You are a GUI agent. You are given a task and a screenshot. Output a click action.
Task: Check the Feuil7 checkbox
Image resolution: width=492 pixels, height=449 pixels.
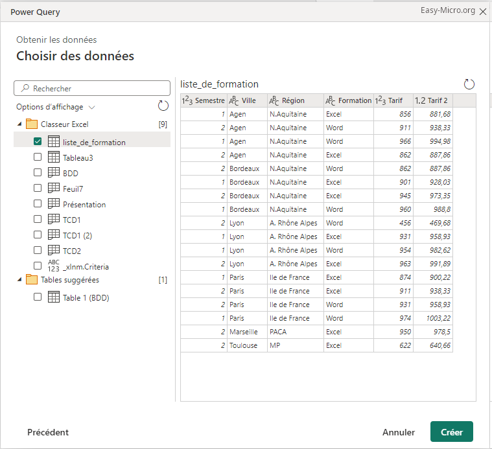point(38,188)
